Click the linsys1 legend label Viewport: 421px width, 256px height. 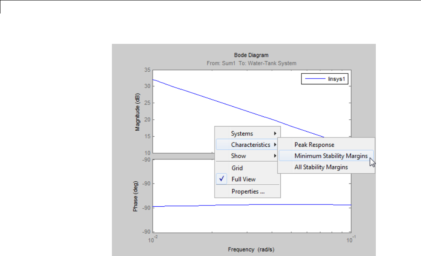[x=337, y=79]
